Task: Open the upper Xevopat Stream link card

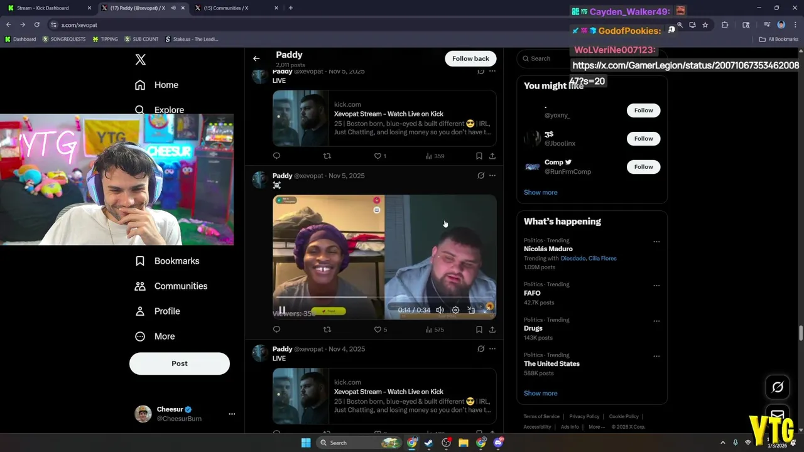Action: click(x=384, y=118)
